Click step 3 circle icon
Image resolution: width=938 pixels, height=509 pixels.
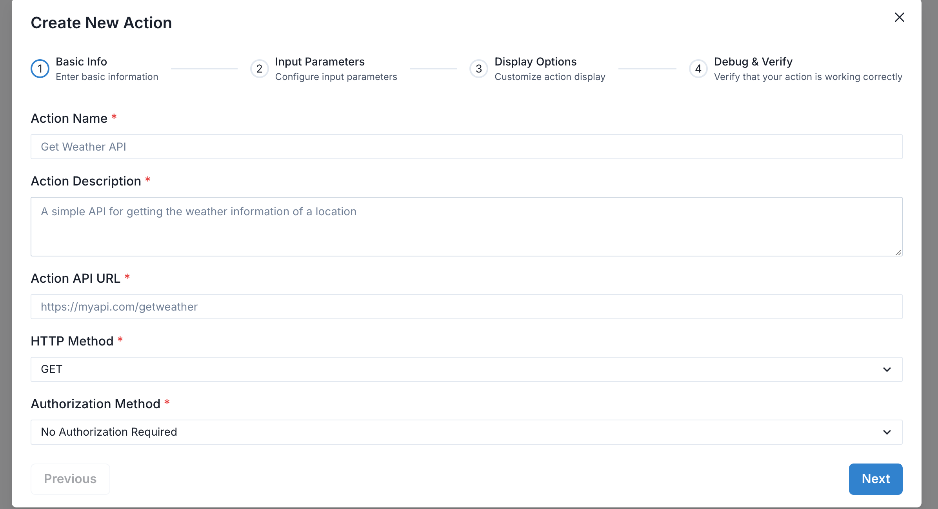point(478,69)
